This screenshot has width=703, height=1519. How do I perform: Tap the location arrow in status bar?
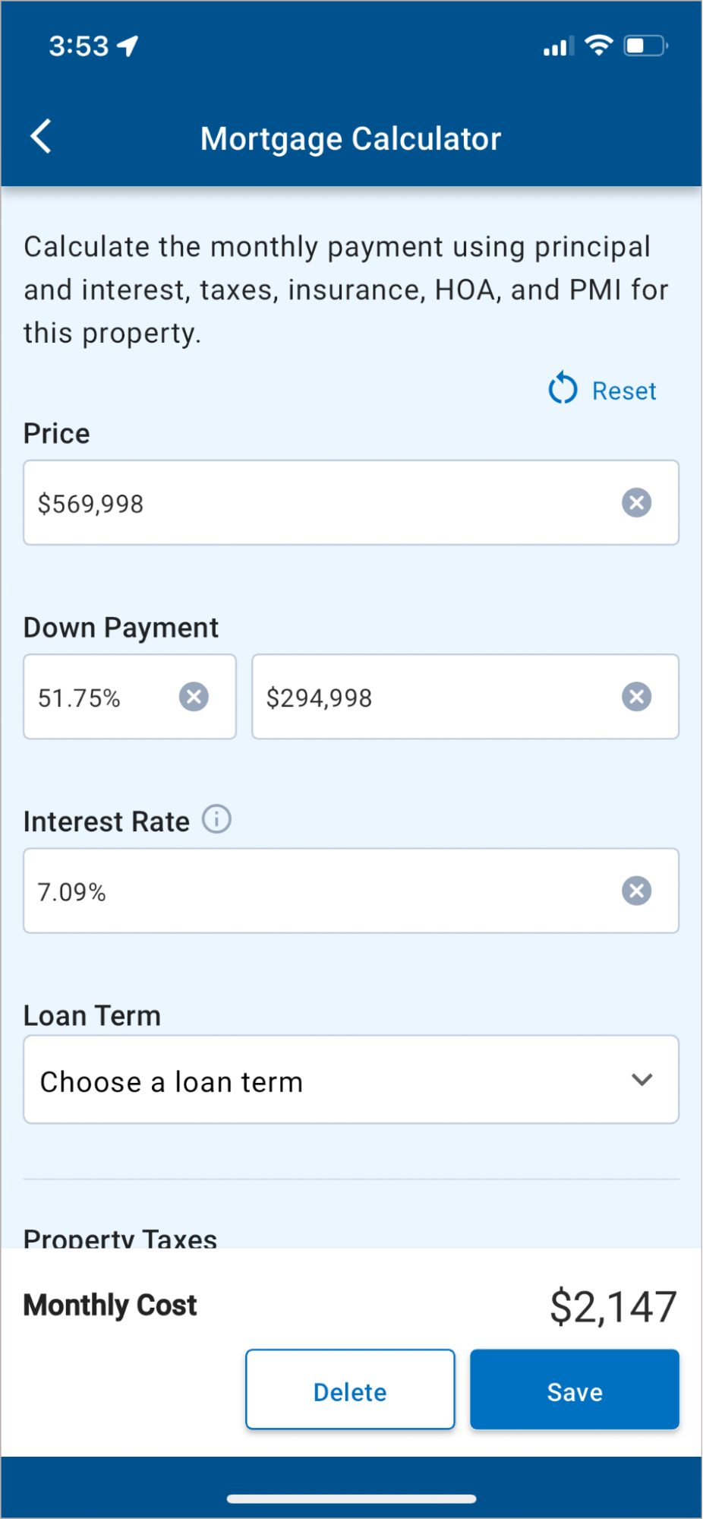(x=128, y=46)
